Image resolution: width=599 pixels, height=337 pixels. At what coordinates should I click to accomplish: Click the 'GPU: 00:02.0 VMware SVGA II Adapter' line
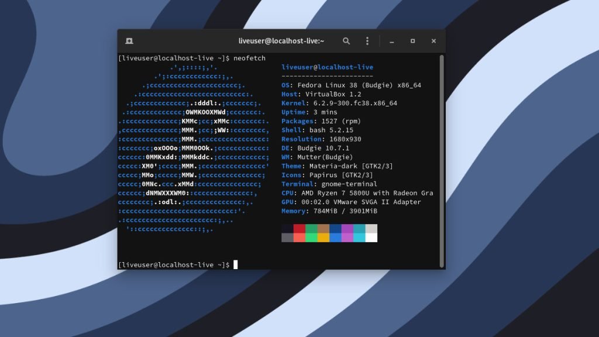(351, 202)
